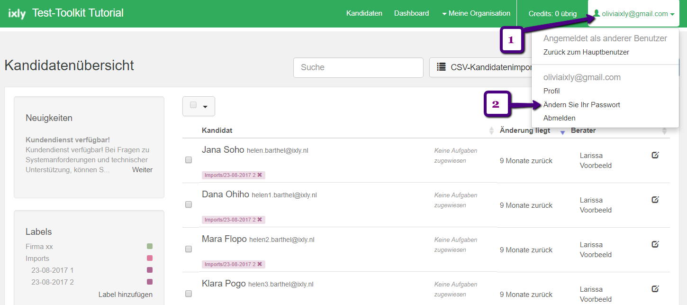Open candidate Jana Soho
The width and height of the screenshot is (687, 305).
(223, 150)
